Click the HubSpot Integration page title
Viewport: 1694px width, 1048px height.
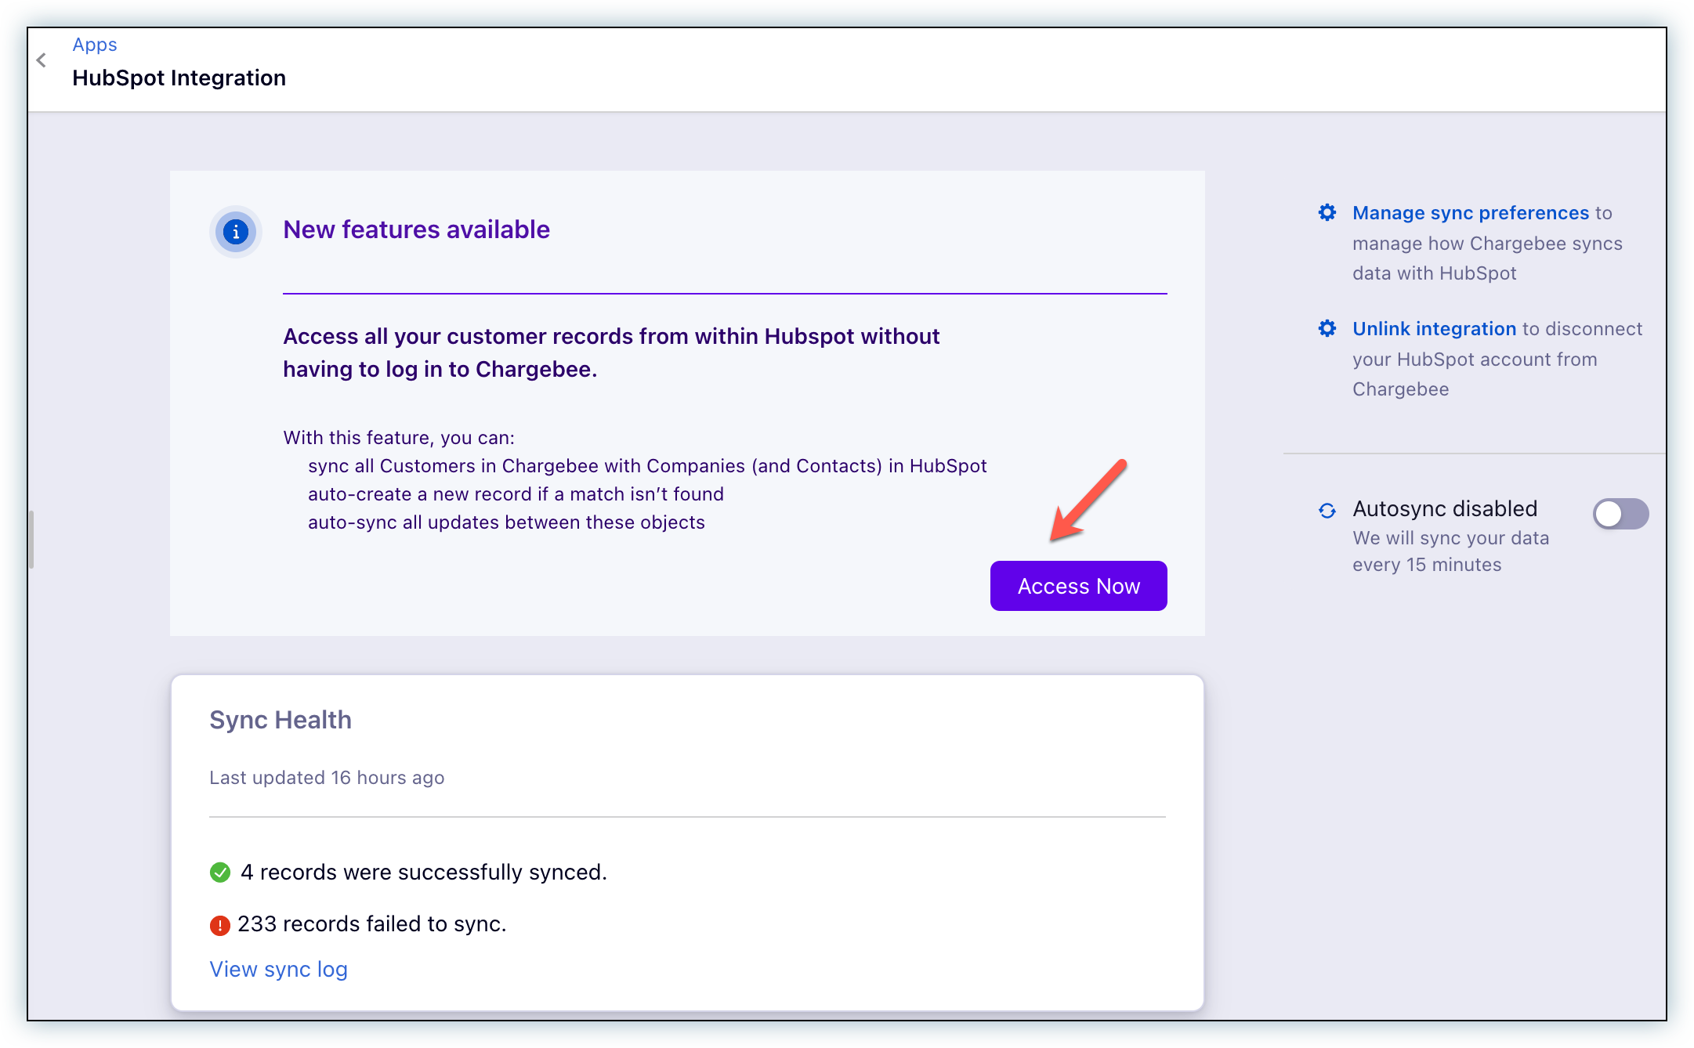point(179,78)
